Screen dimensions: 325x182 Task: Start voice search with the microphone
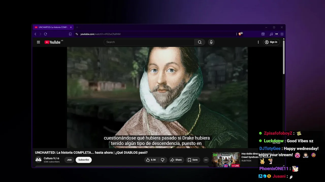(x=211, y=42)
